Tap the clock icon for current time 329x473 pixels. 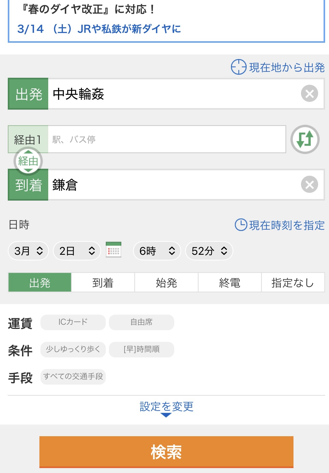pyautogui.click(x=241, y=225)
